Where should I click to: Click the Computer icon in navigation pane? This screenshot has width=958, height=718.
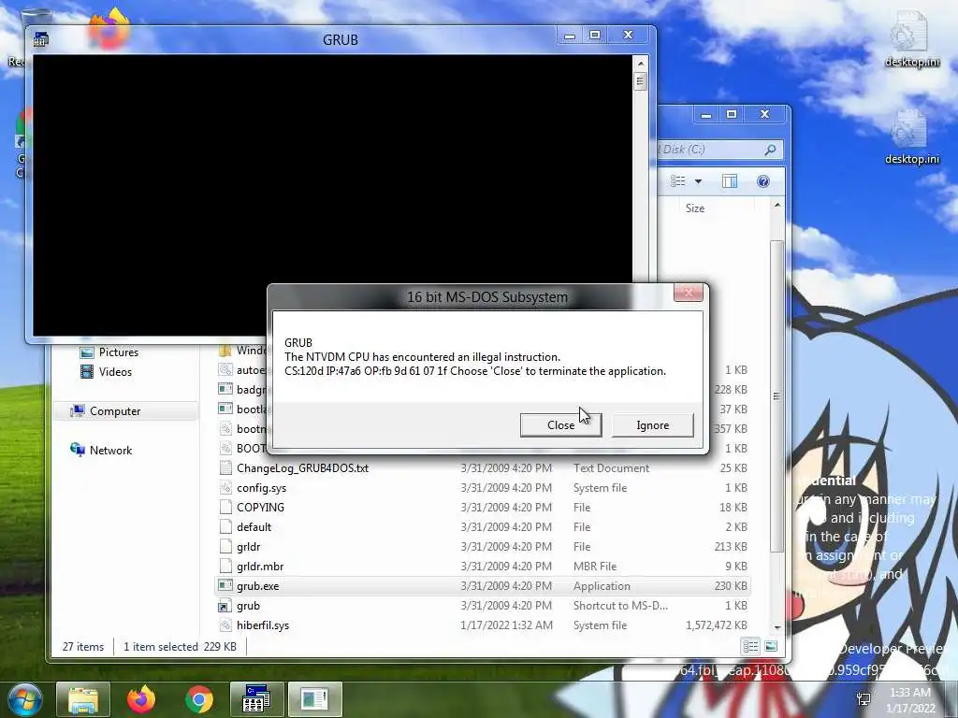coord(78,411)
